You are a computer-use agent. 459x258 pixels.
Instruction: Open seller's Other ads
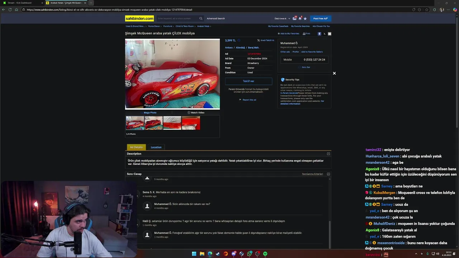(285, 52)
